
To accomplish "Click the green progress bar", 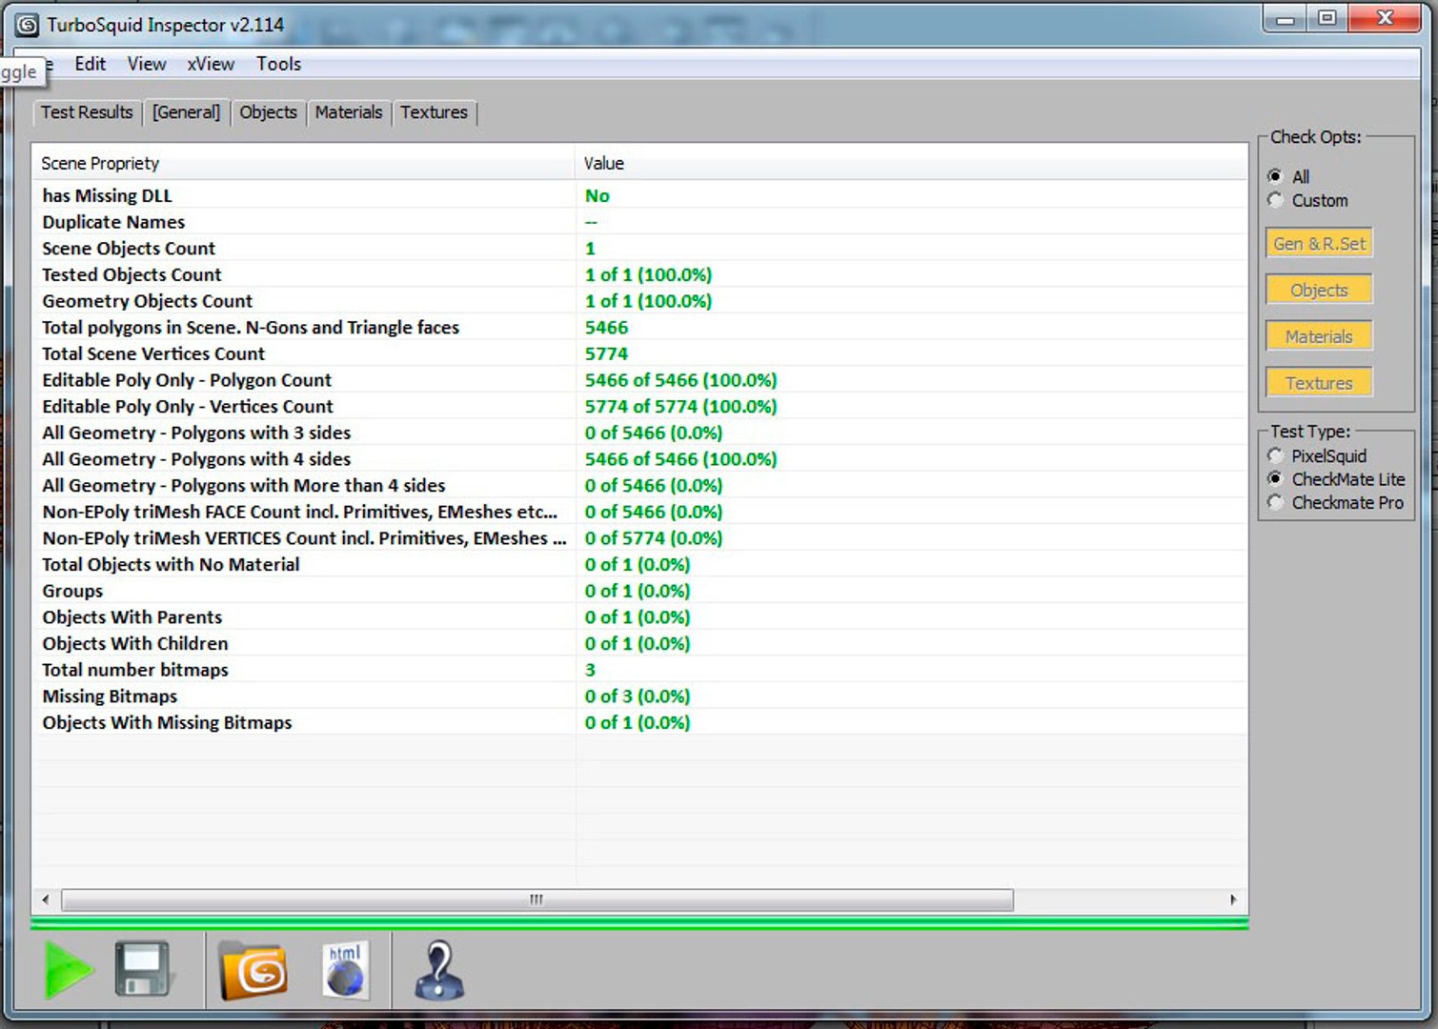I will pyautogui.click(x=639, y=922).
